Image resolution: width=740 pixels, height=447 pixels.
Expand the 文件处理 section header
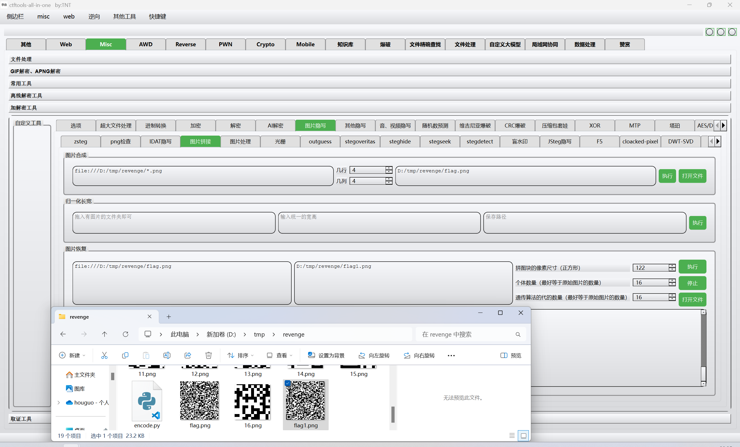369,59
